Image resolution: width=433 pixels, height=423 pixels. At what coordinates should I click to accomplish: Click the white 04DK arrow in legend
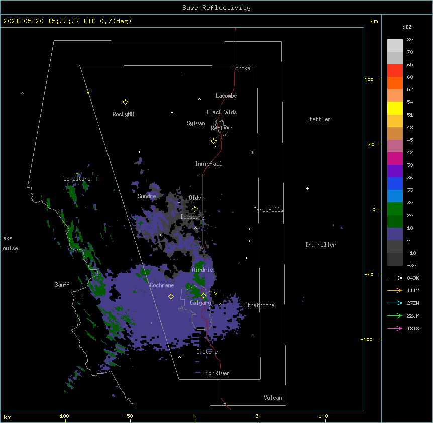coord(395,278)
